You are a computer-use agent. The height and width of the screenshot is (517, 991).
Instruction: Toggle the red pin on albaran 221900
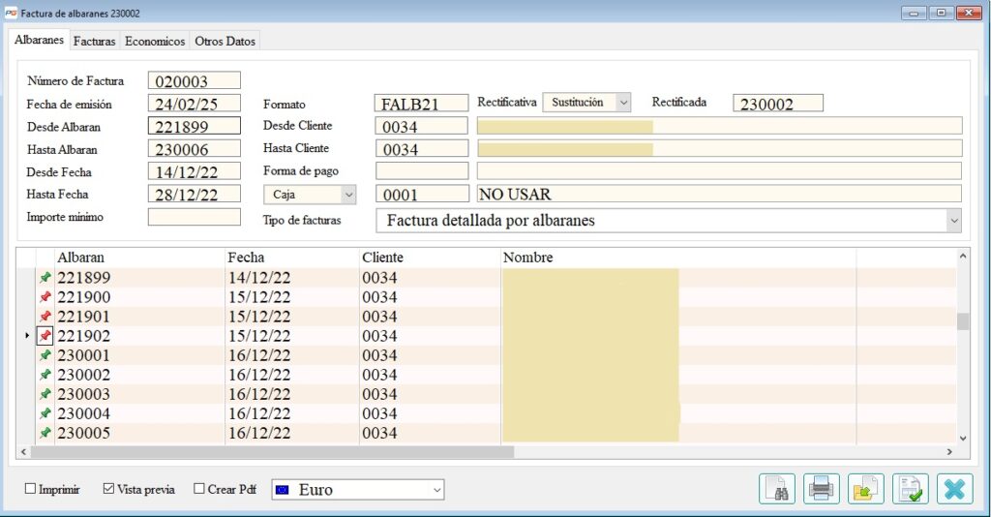[45, 297]
